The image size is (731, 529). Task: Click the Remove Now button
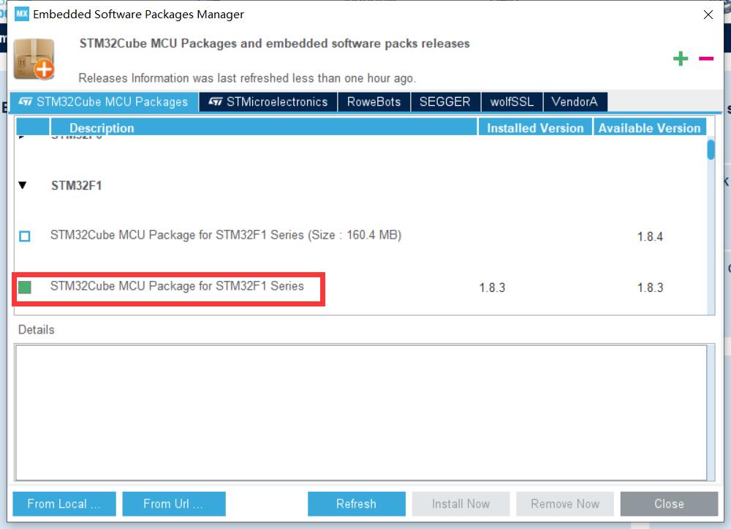click(565, 504)
